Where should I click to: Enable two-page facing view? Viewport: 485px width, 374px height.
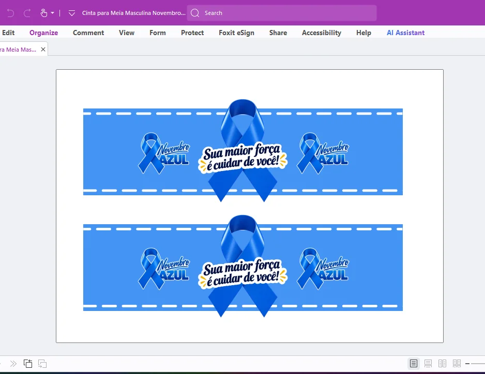point(442,364)
